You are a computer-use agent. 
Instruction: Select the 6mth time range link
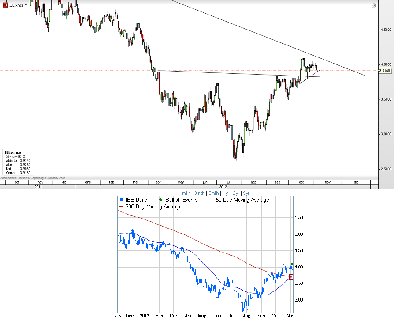tap(214, 193)
